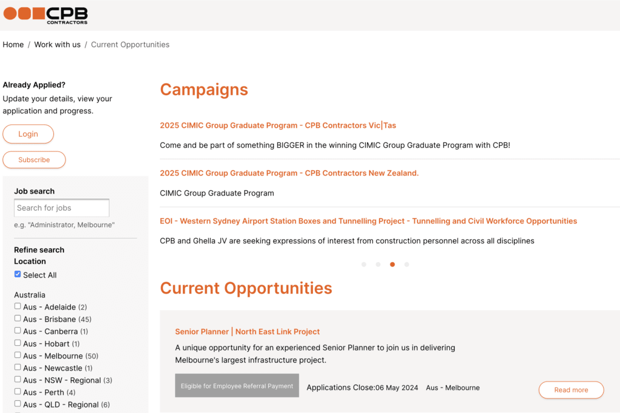Check the Aus - Perth checkbox

[18, 392]
